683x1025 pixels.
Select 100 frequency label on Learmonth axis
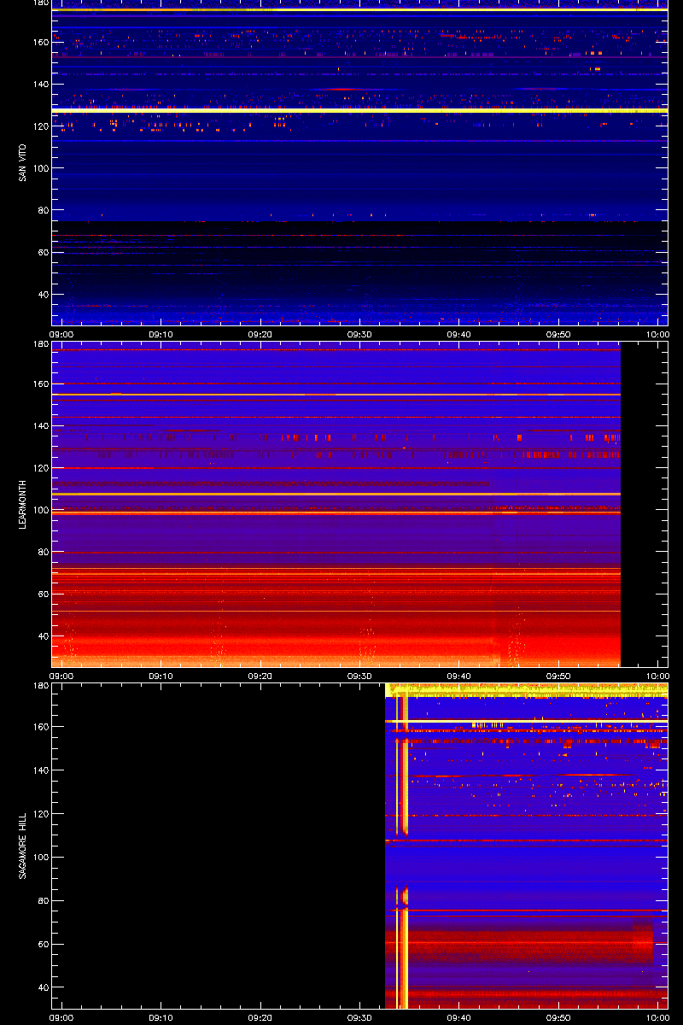(x=39, y=510)
